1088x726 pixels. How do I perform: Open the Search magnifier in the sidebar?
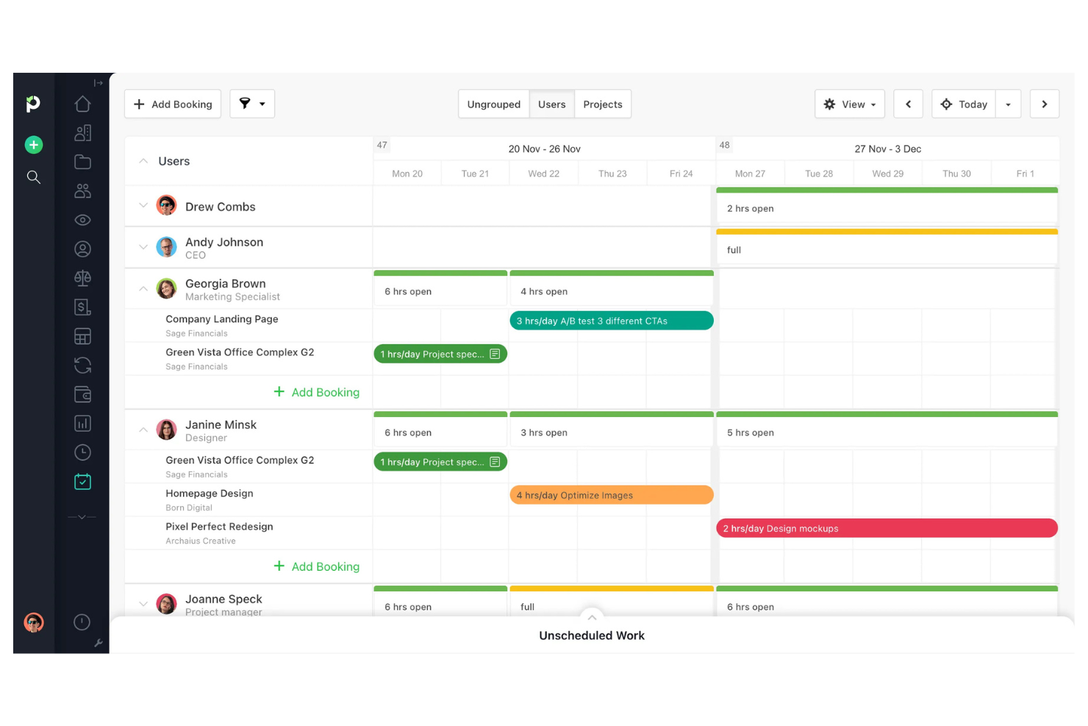[x=33, y=177]
